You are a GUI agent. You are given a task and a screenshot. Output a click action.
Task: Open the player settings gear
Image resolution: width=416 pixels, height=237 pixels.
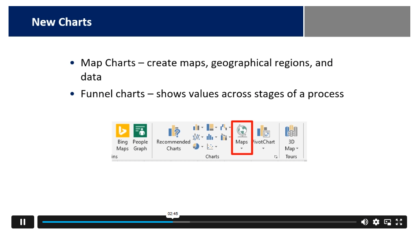376,222
